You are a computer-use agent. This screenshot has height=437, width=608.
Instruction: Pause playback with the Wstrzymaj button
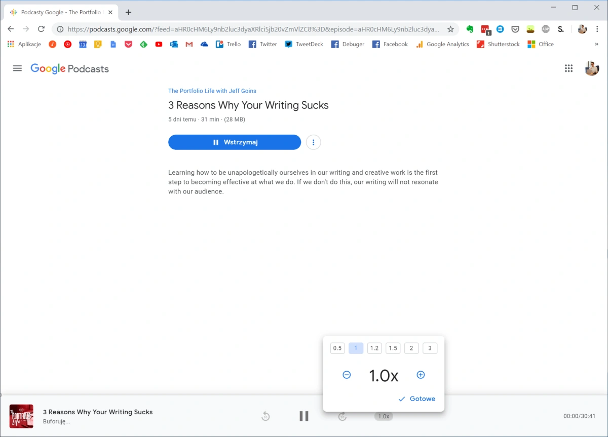tap(235, 142)
